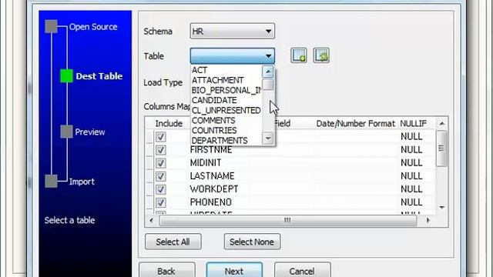Click the NULLIF column header
This screenshot has width=493, height=277.
[x=413, y=123]
